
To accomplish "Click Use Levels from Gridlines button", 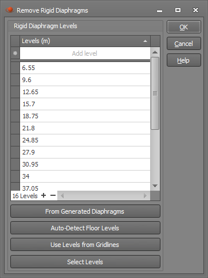I will (85, 245).
